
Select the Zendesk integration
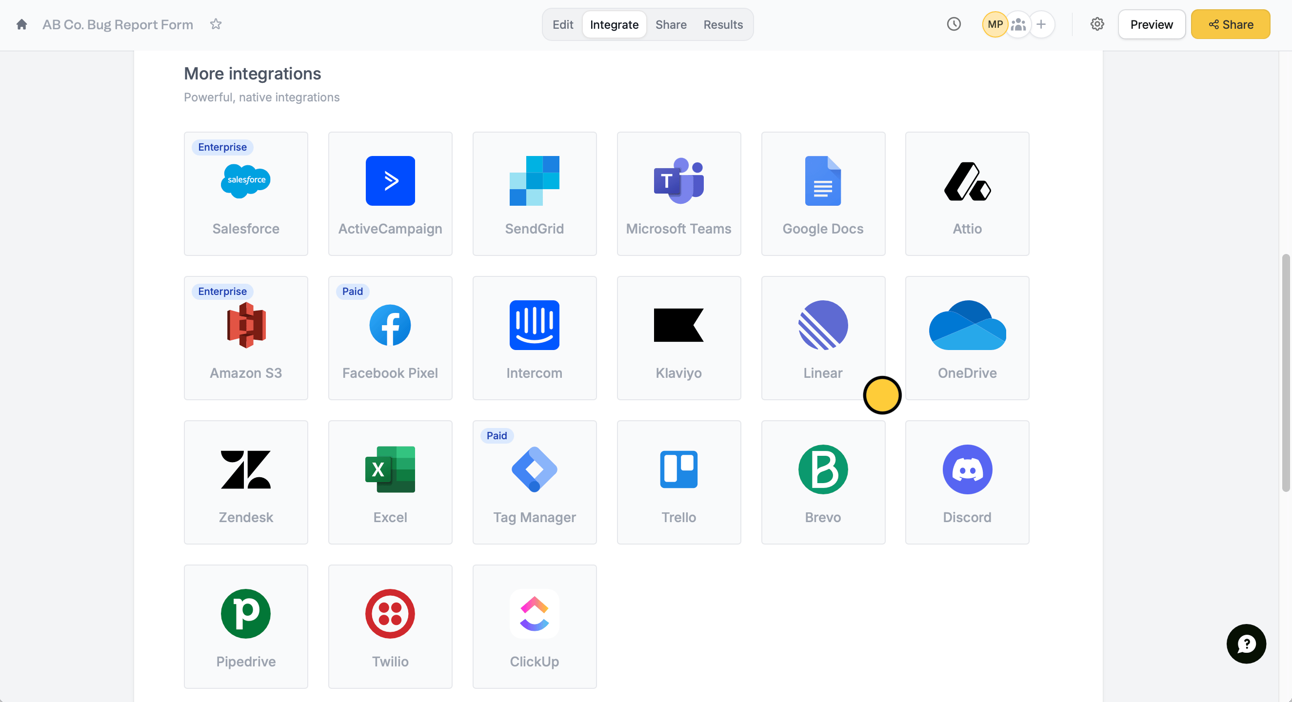tap(246, 482)
